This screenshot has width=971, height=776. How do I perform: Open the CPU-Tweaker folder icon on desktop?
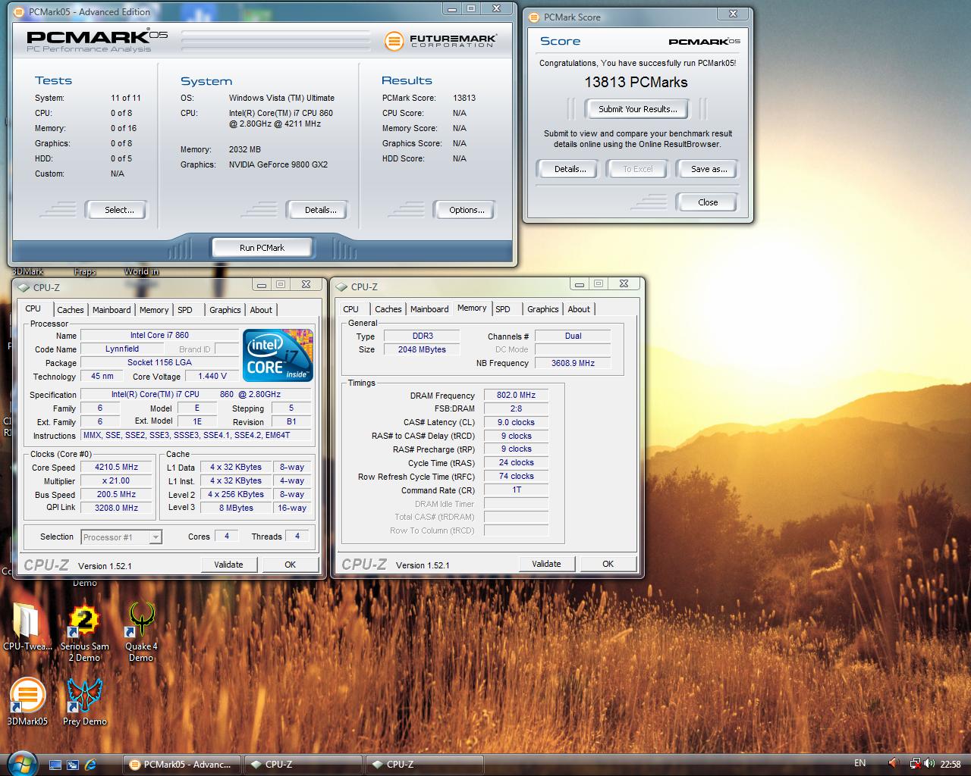(27, 627)
